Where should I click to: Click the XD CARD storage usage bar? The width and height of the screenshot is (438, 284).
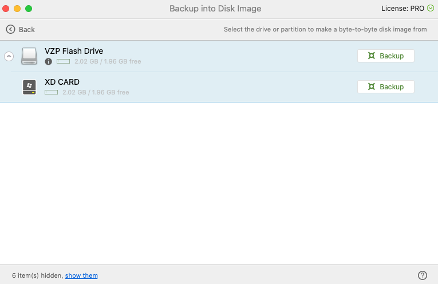[52, 92]
